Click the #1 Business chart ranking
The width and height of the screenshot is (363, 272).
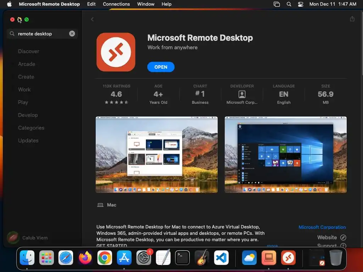200,94
